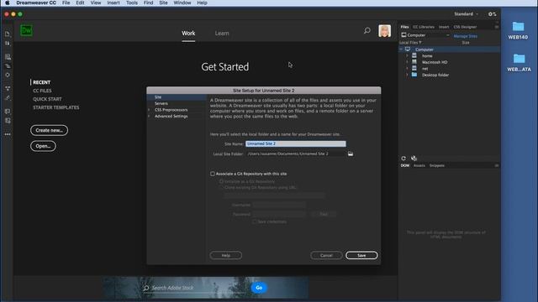Viewport: 538px width, 302px height.
Task: Enable Associate a Git Repository checkbox
Action: click(213, 174)
